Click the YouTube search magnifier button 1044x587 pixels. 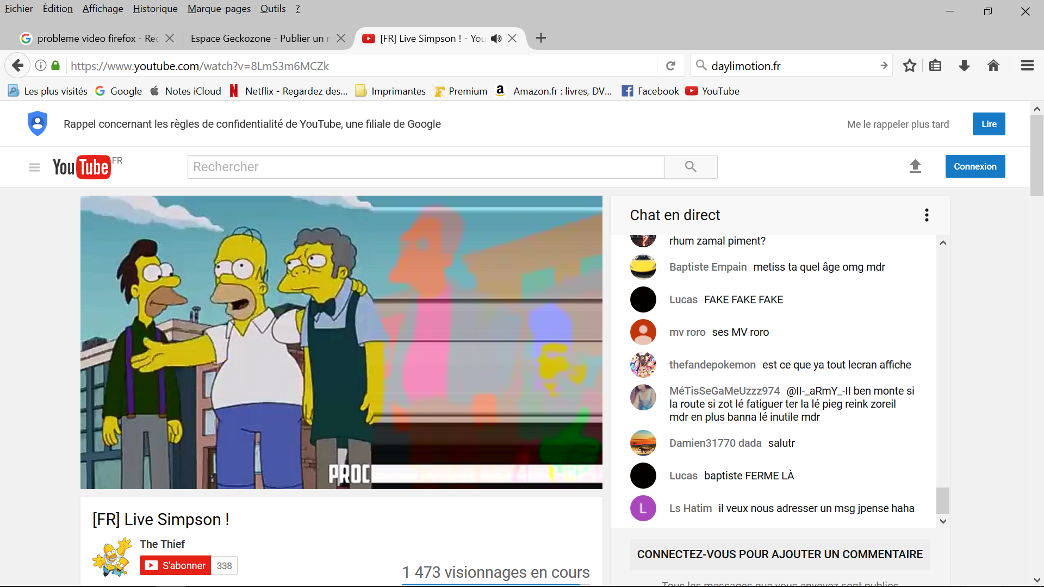click(691, 167)
